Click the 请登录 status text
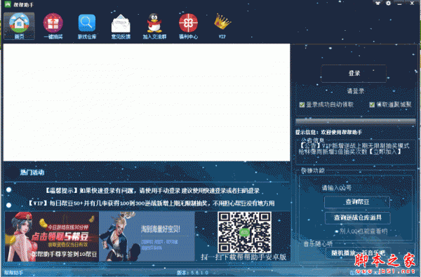Viewport: 421px width, 277px height. click(x=356, y=91)
